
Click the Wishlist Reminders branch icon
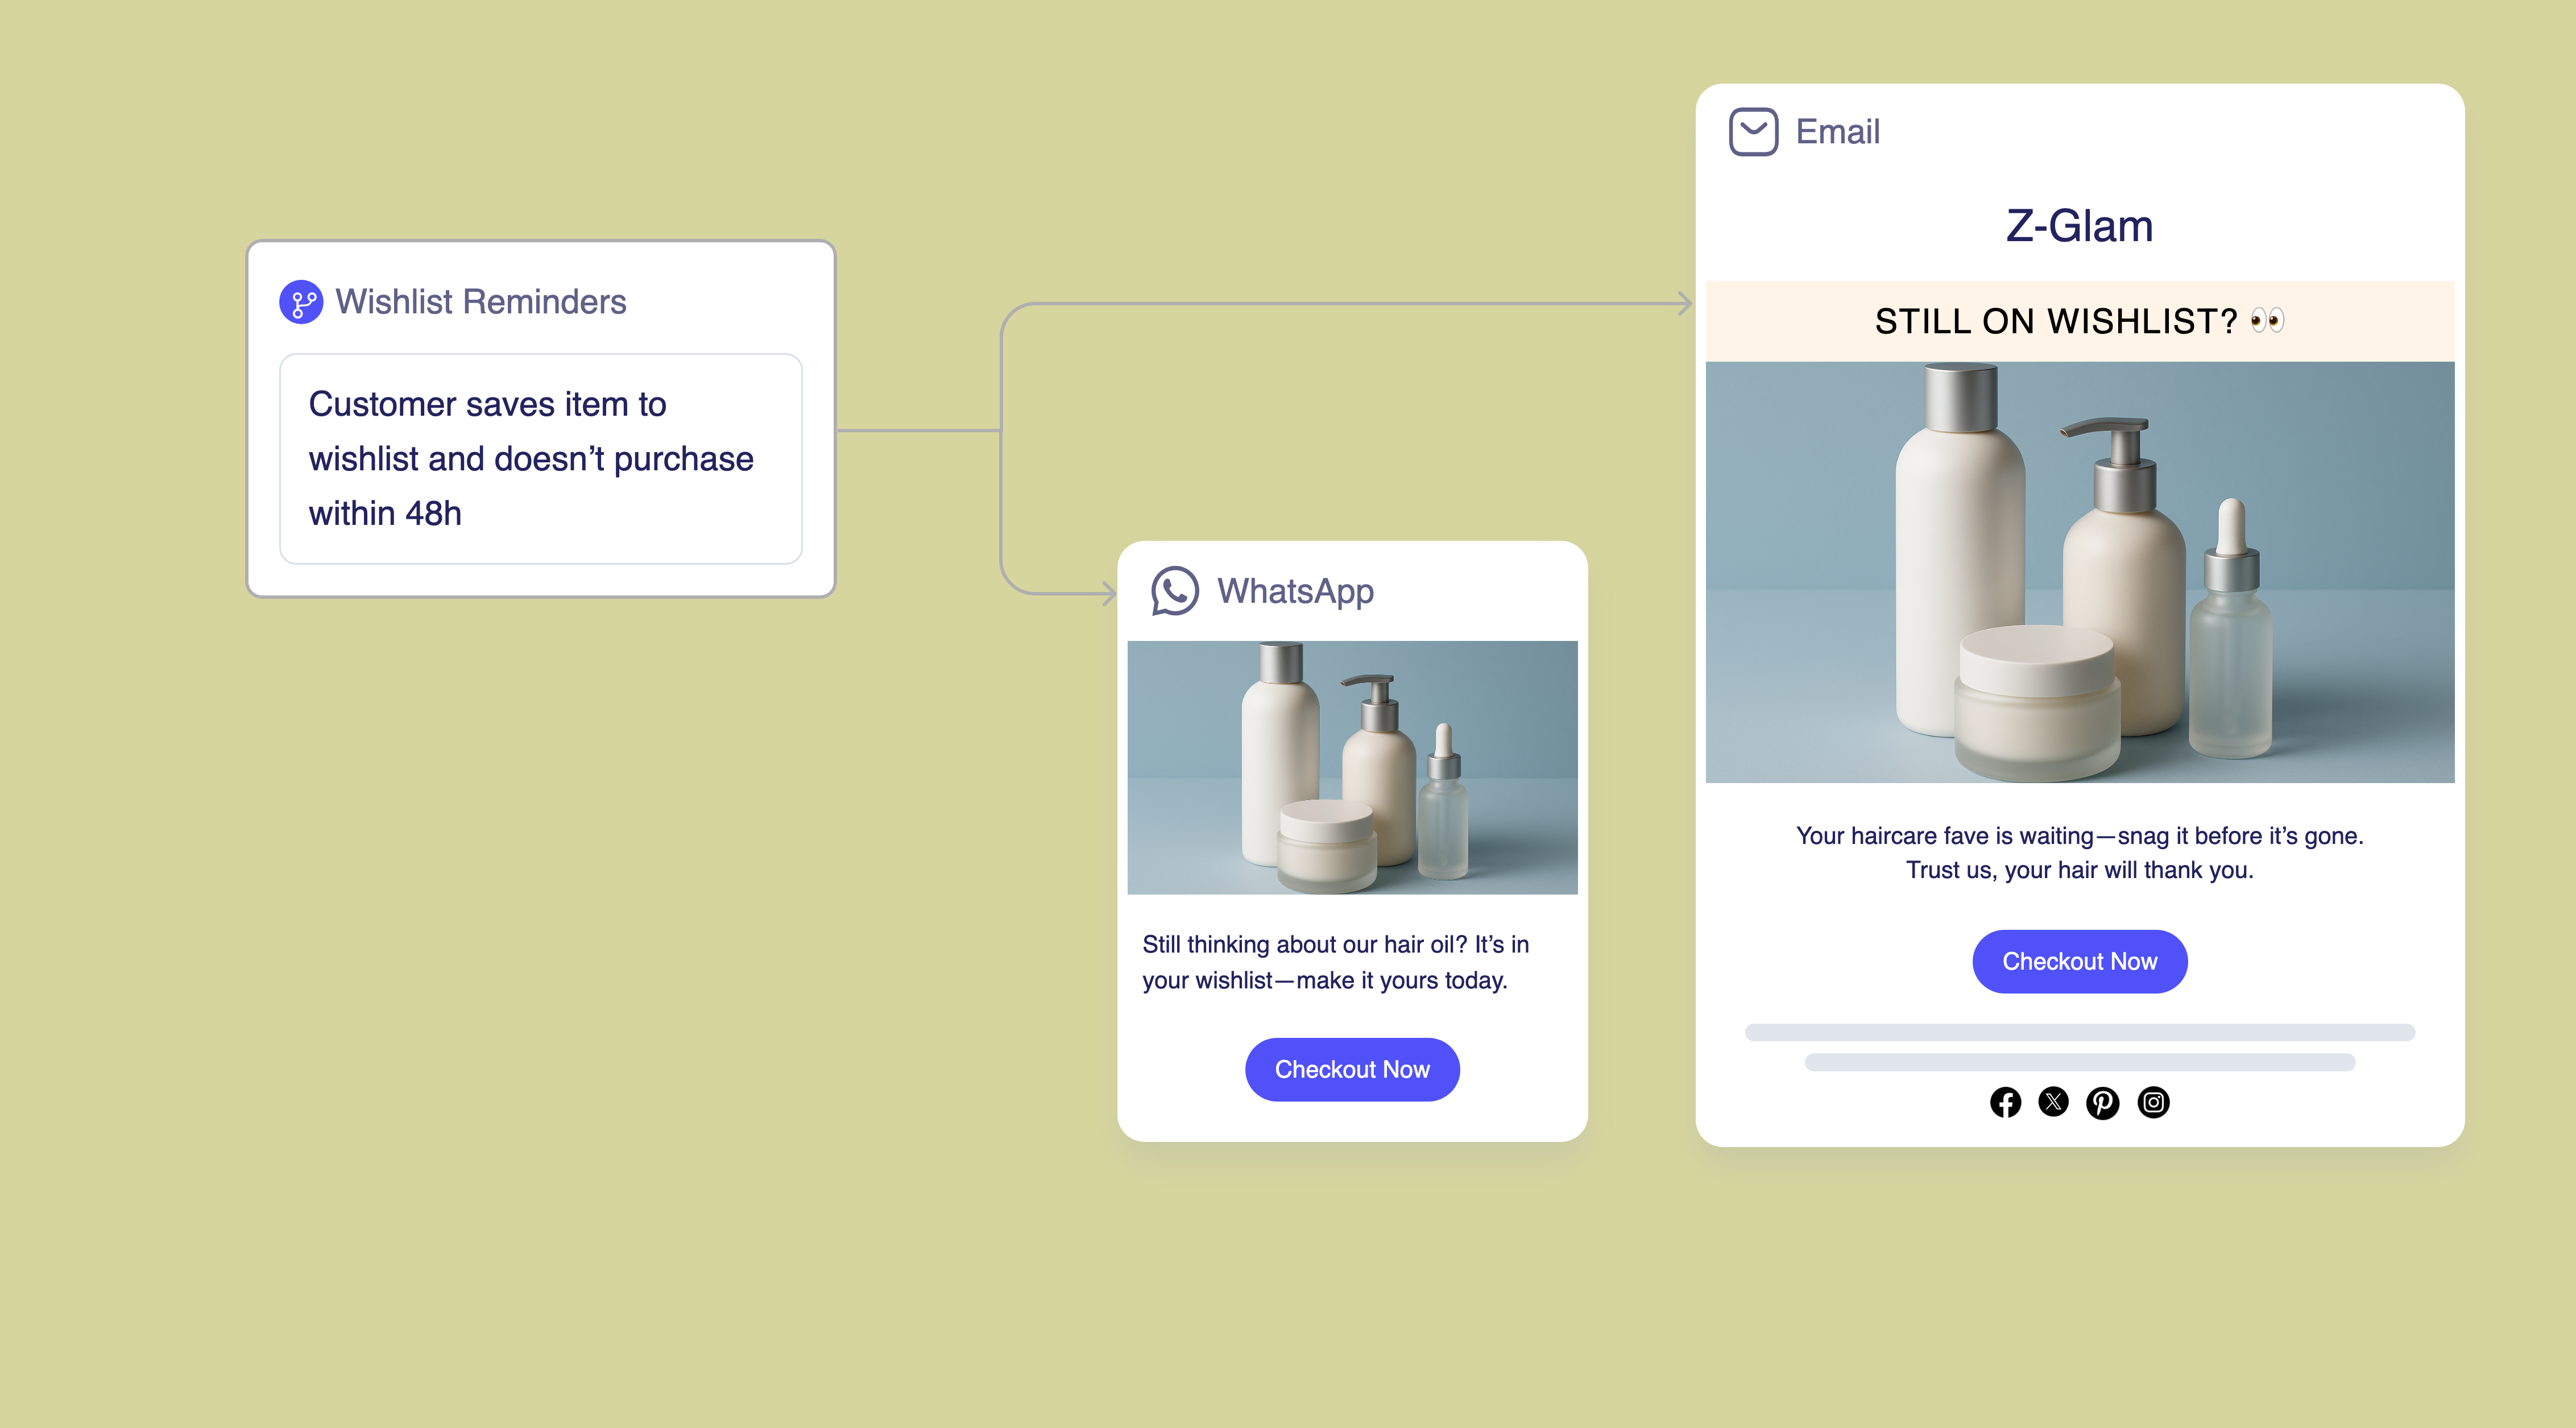301,302
